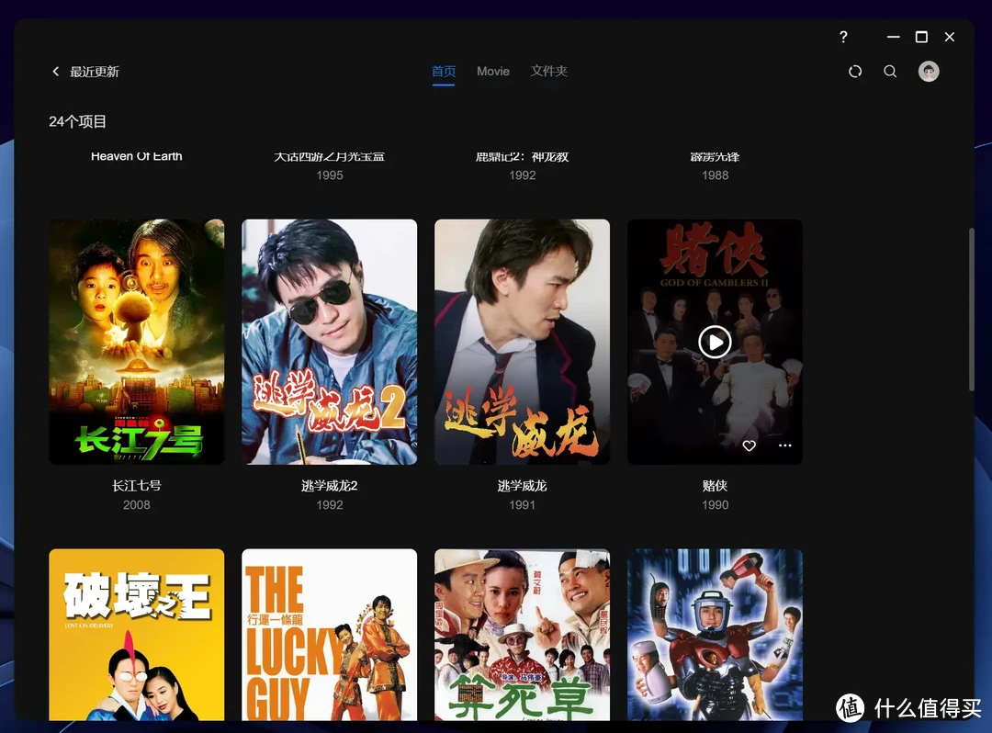The image size is (992, 733).
Task: Minimize the media window
Action: [894, 37]
